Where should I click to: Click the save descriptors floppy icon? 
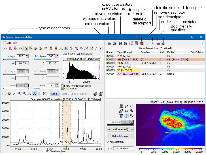120,43
